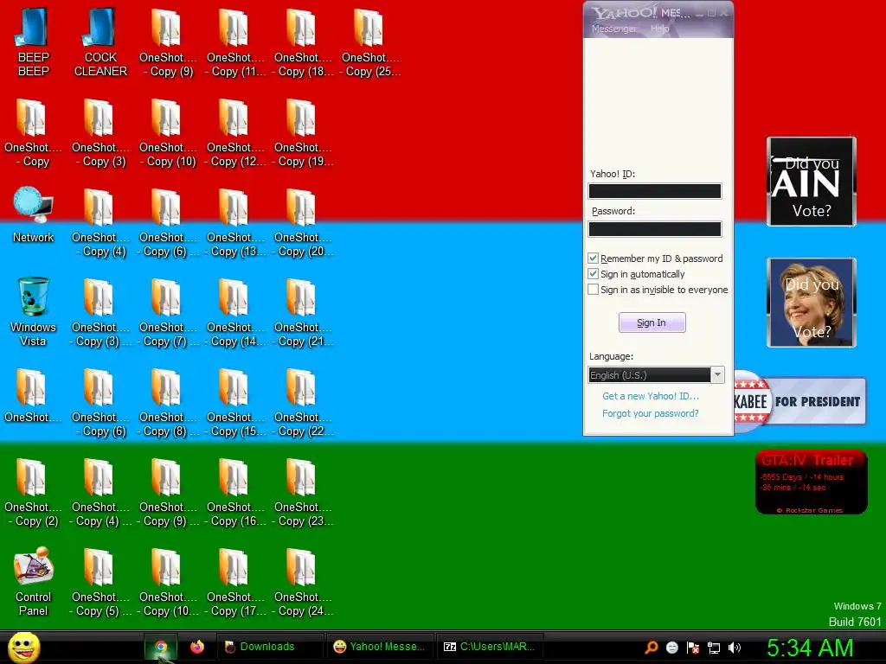Click the Hillary Did you Vote gadget
The width and height of the screenshot is (886, 664).
tap(812, 303)
